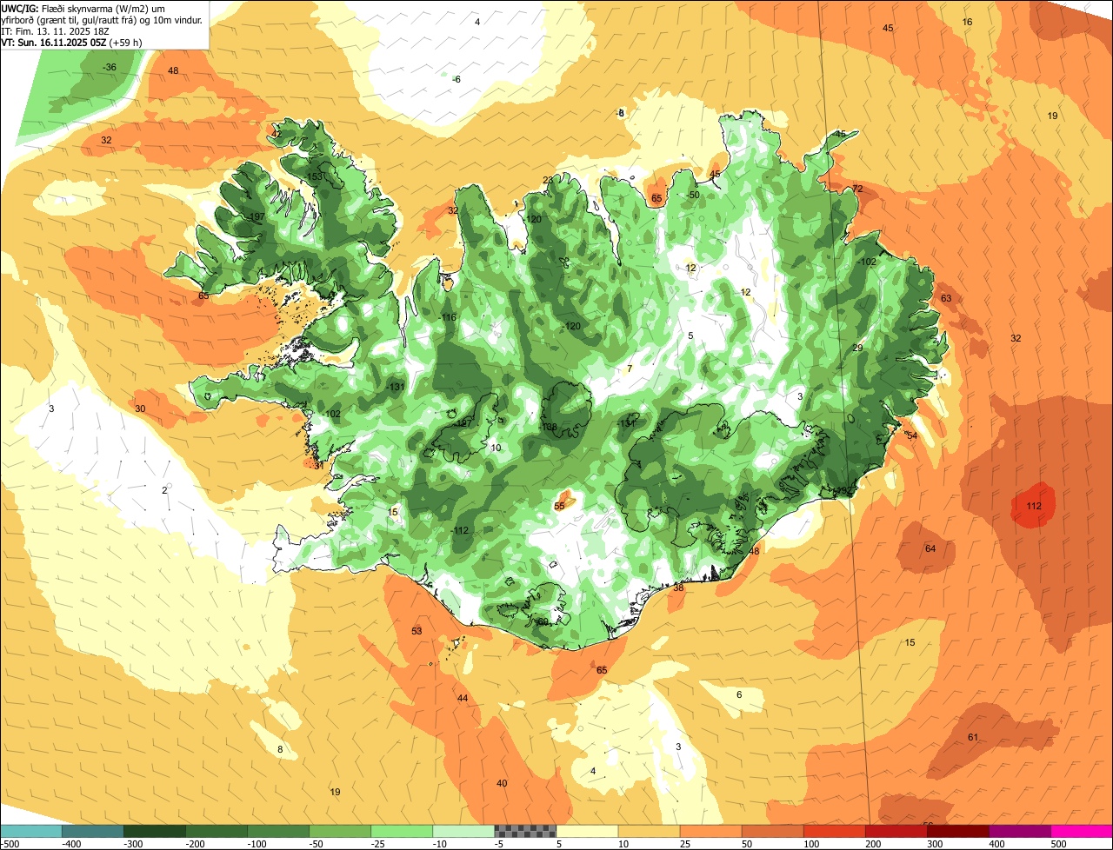
Task: Click the map value "38" on the south coast
Action: click(678, 588)
